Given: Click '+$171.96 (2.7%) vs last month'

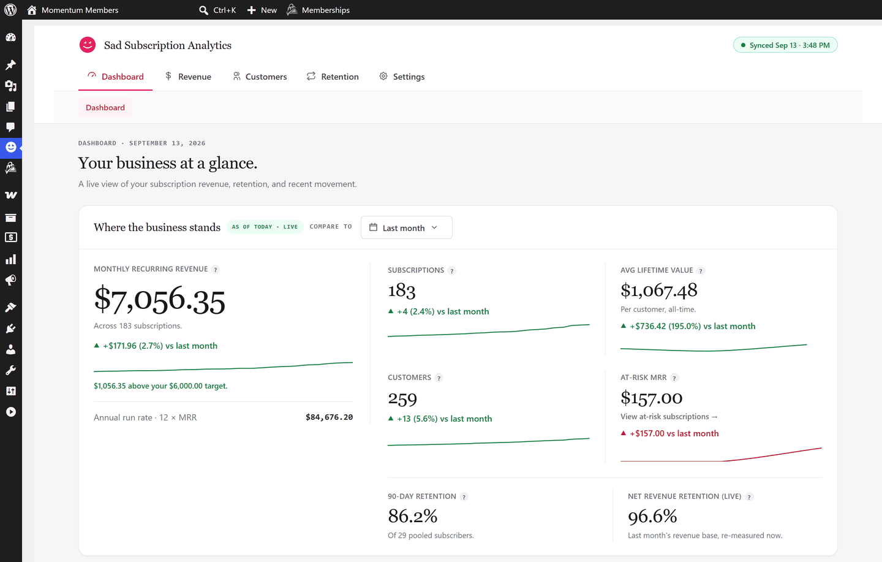Looking at the screenshot, I should (160, 346).
